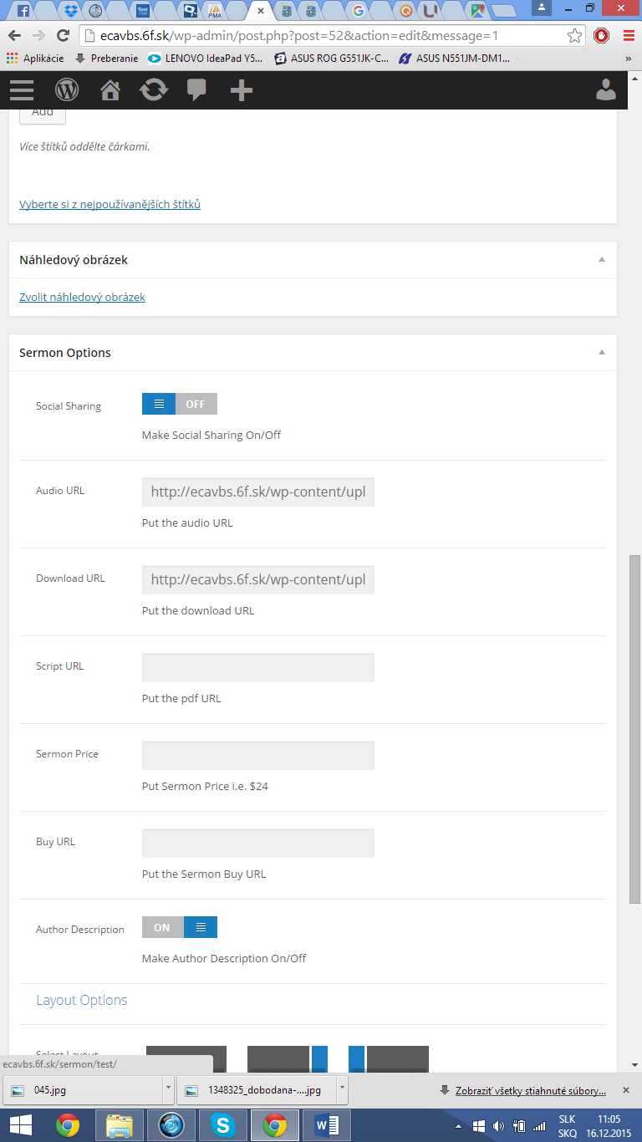The image size is (642, 1142).
Task: Click Vyberte si z nejpoužívanějších štítků link
Action: [110, 204]
